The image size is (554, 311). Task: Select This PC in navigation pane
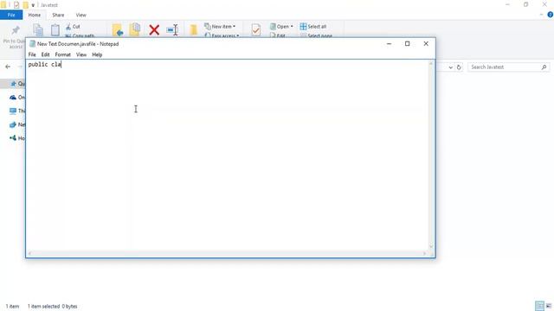17,111
